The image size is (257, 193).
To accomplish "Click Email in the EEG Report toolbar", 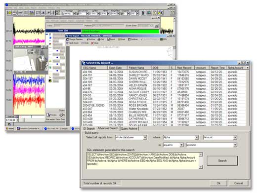I will [x=122, y=39].
